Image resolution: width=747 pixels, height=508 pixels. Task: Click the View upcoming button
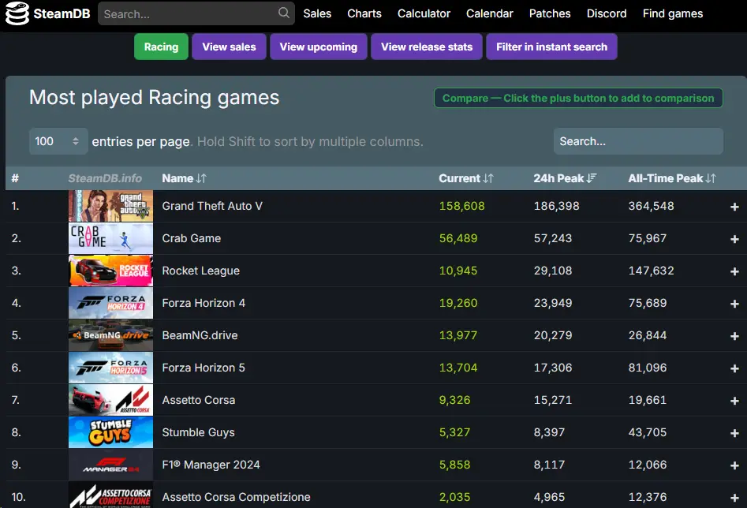click(x=318, y=47)
